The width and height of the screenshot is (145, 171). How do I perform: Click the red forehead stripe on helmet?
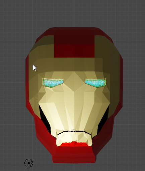pyautogui.click(x=74, y=46)
